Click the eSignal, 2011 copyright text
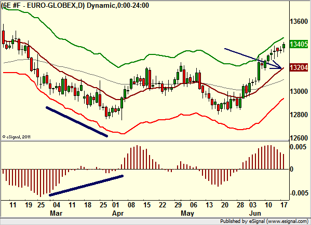The height and width of the screenshot is (225, 311). (17, 137)
